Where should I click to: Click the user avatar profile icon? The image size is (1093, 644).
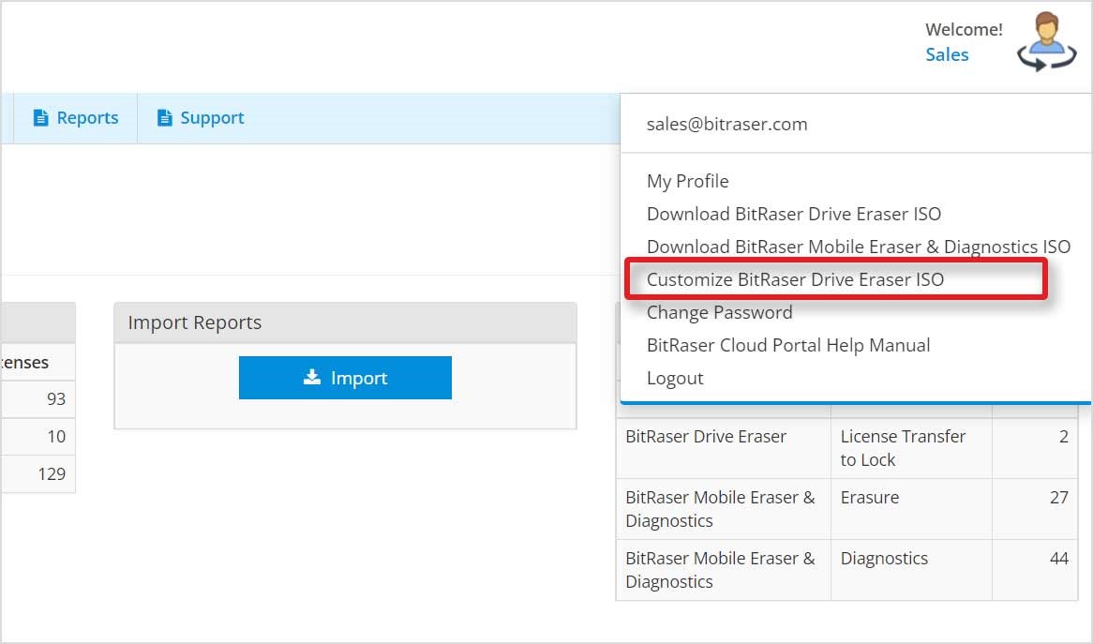(1046, 41)
